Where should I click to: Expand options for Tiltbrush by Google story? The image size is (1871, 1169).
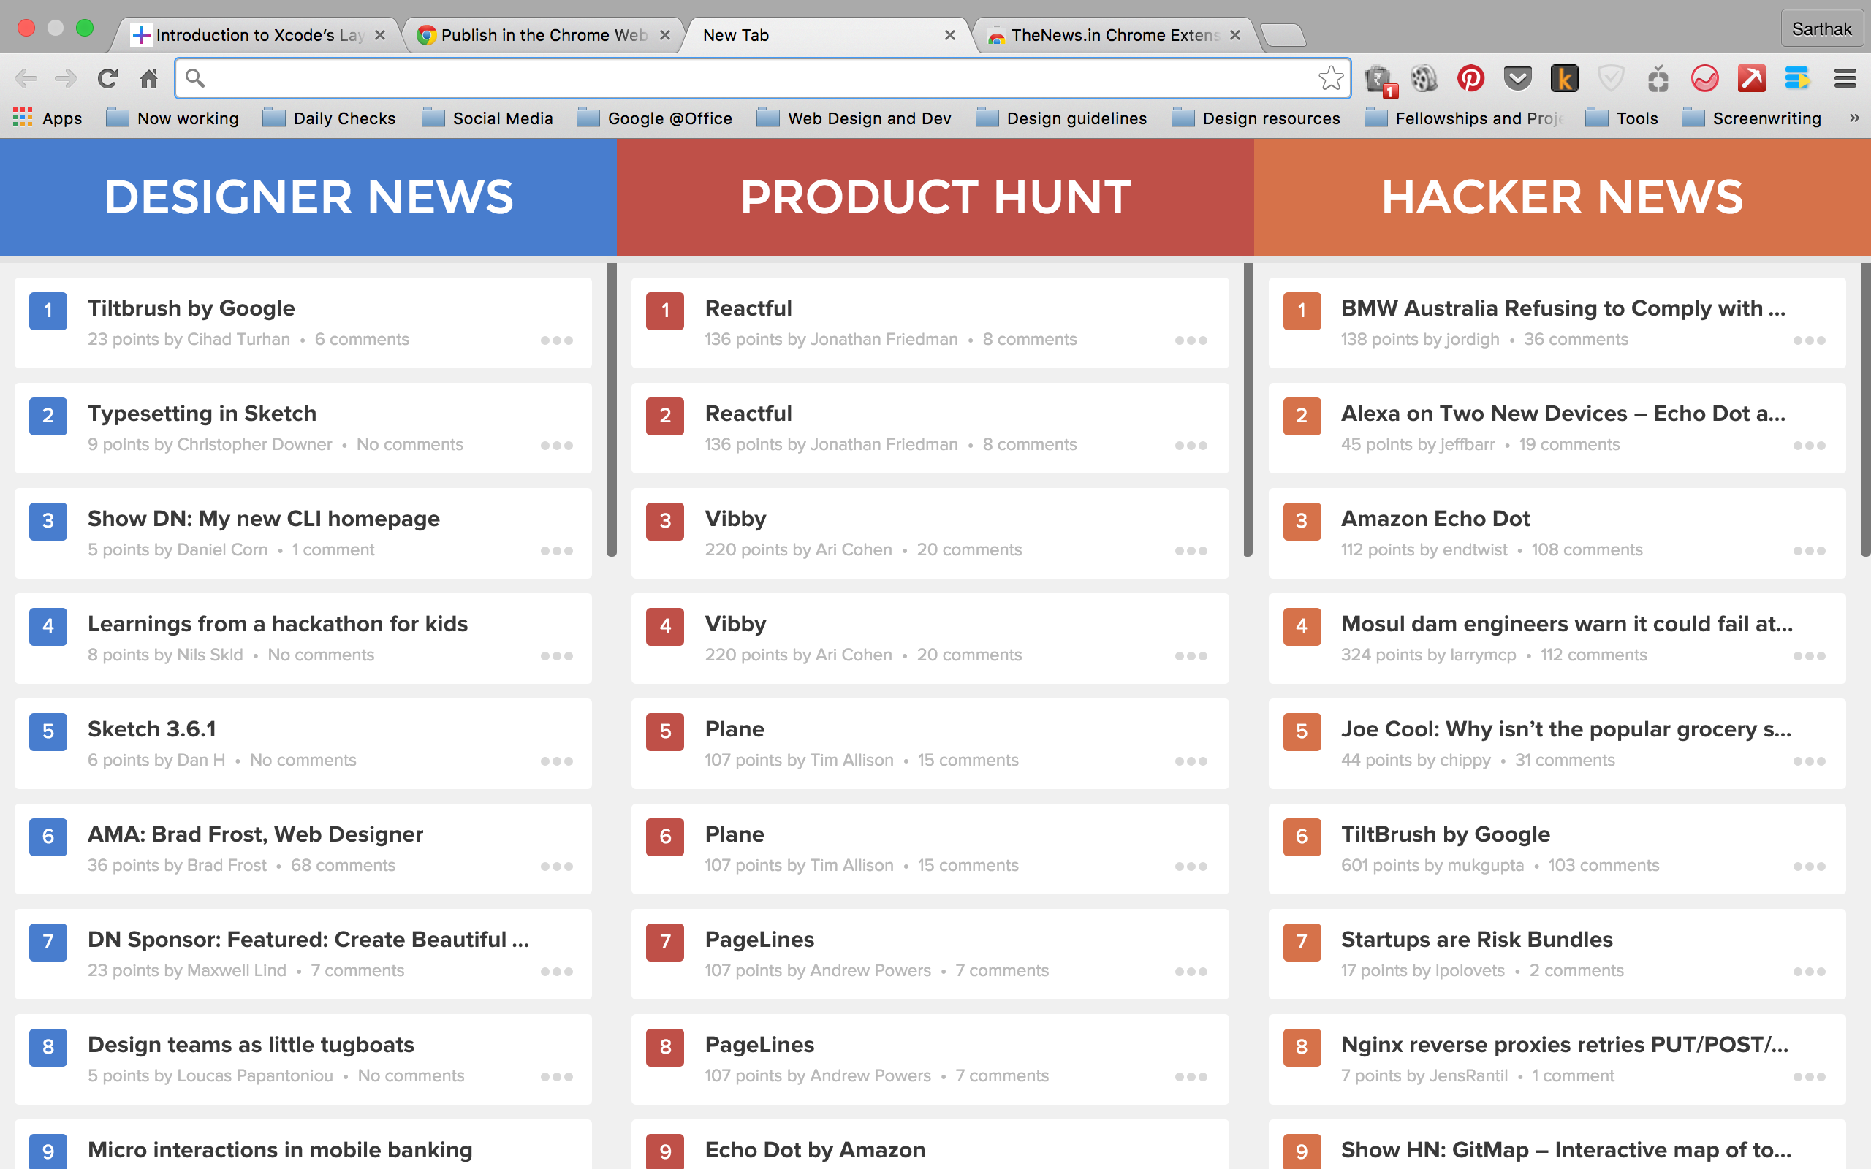557,340
